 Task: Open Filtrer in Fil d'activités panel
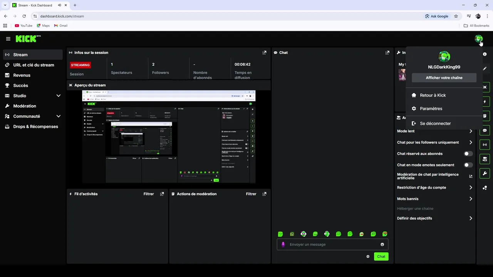[149, 194]
